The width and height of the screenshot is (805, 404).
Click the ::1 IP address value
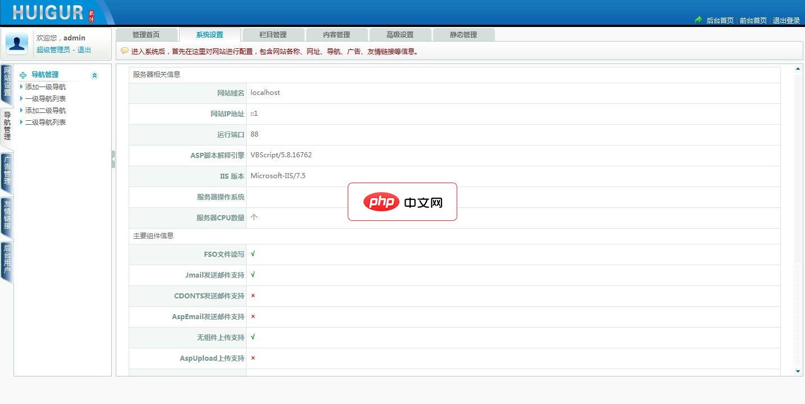tap(254, 114)
